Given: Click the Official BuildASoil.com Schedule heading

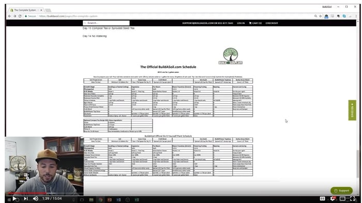Looking at the screenshot, I should [x=168, y=67].
